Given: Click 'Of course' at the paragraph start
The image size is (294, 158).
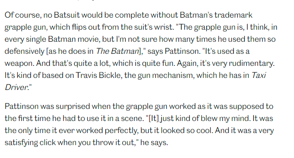Looking at the screenshot, I should point(22,15).
